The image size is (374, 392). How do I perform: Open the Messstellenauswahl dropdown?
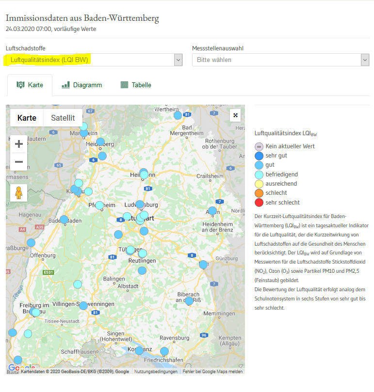(280, 60)
